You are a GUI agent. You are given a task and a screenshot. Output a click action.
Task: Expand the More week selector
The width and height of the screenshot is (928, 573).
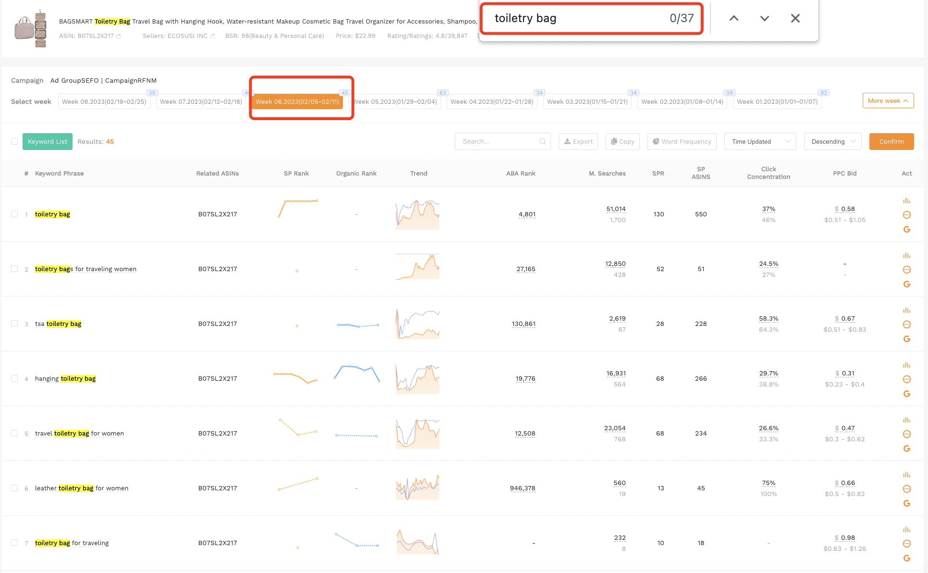click(888, 100)
